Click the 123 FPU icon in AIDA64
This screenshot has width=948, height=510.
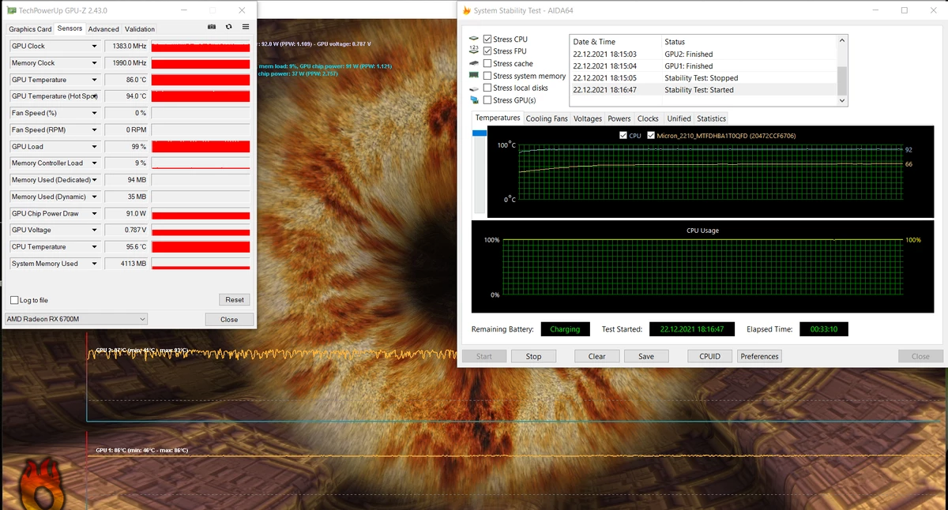pos(475,51)
